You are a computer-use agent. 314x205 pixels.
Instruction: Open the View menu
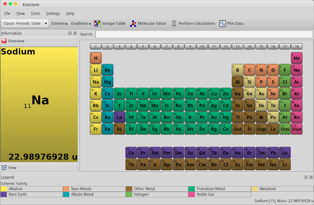21,13
